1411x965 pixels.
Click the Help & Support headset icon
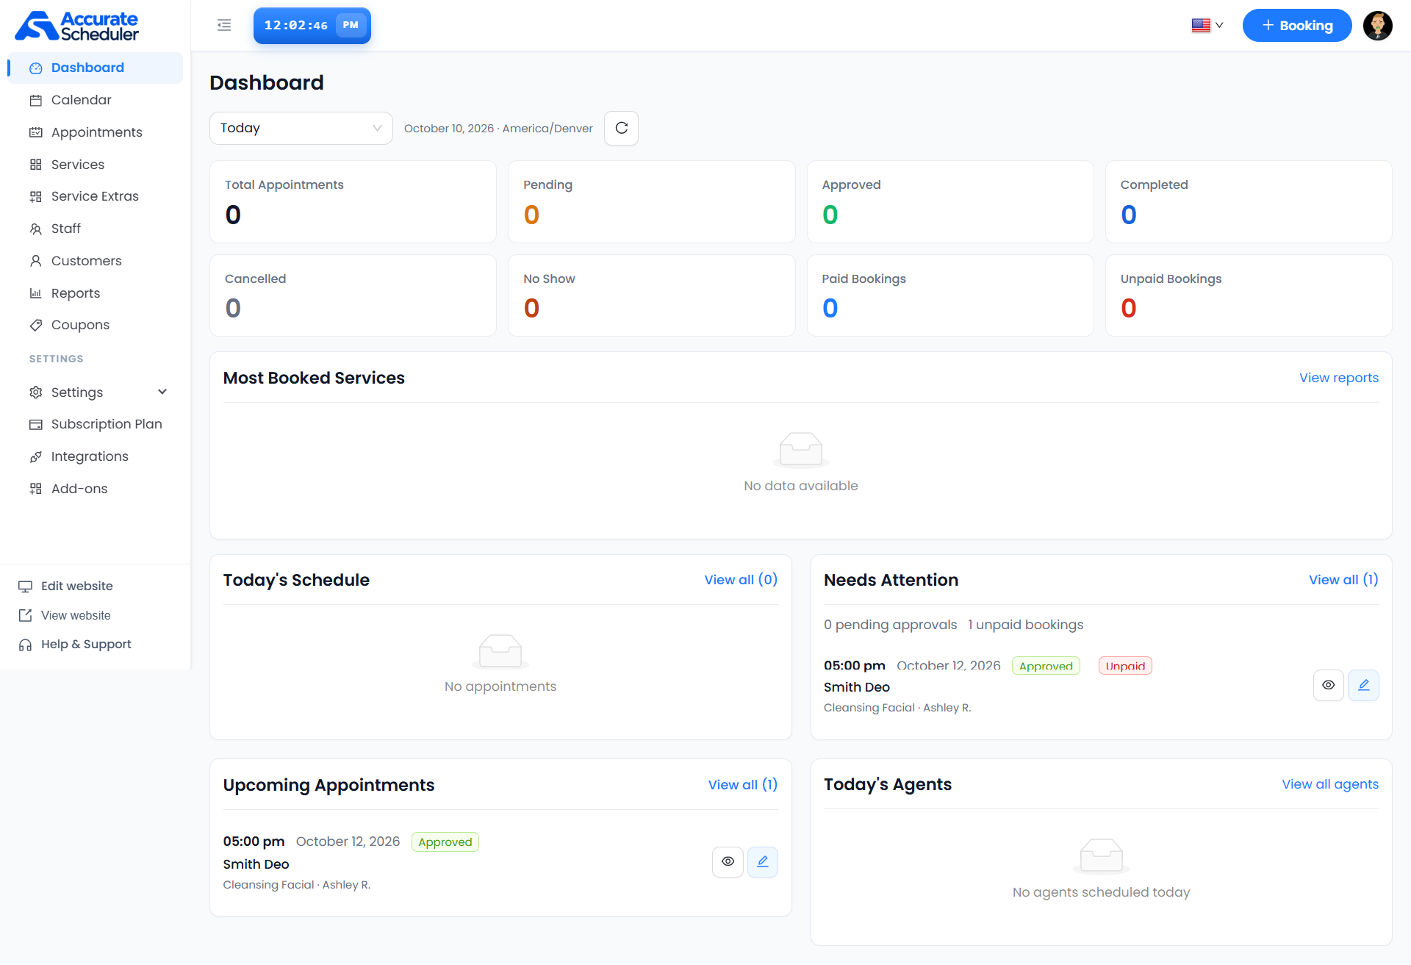click(x=25, y=645)
